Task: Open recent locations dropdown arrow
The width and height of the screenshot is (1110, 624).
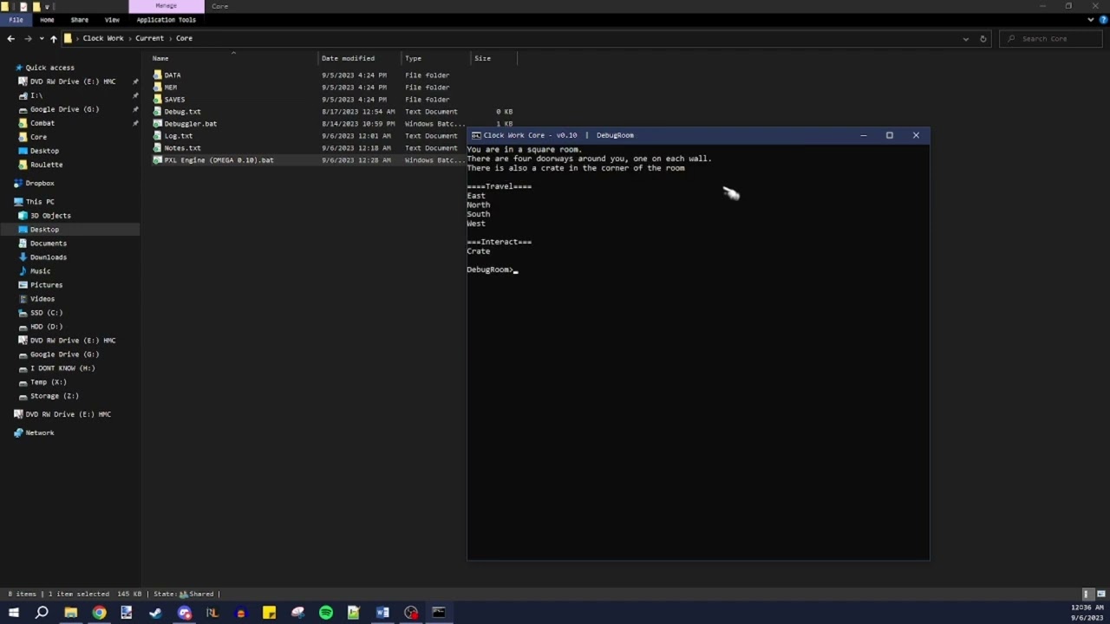Action: tap(40, 38)
